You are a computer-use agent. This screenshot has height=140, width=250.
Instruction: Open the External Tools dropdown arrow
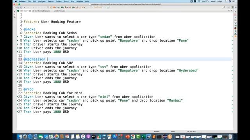(67, 7)
